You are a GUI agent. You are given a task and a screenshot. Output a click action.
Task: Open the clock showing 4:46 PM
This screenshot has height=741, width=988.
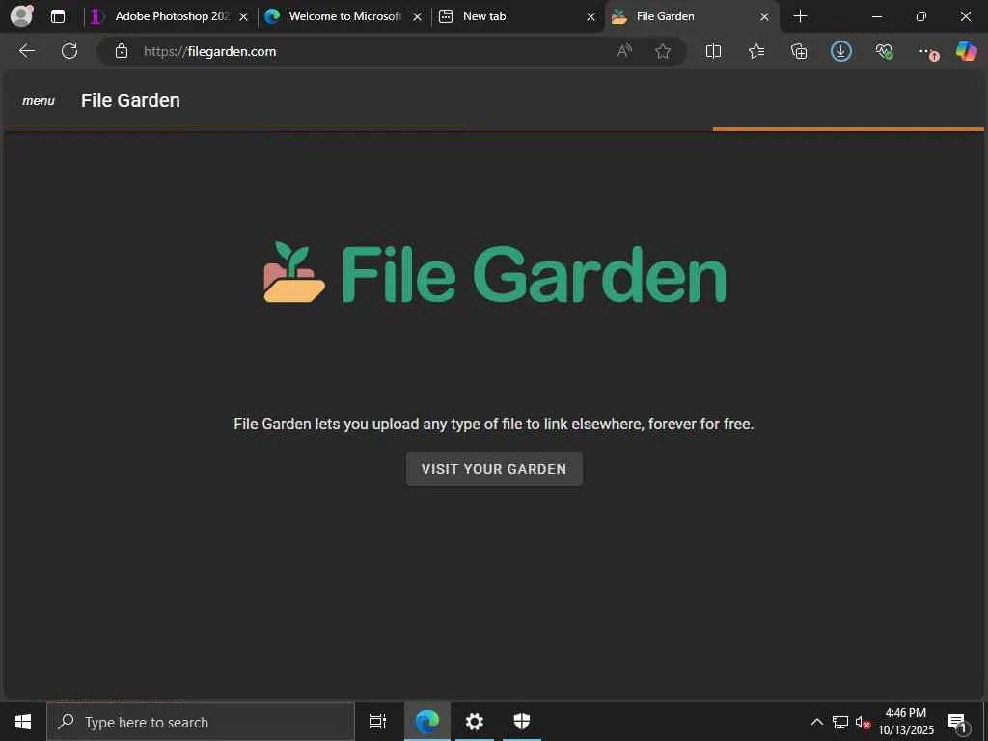pyautogui.click(x=906, y=722)
